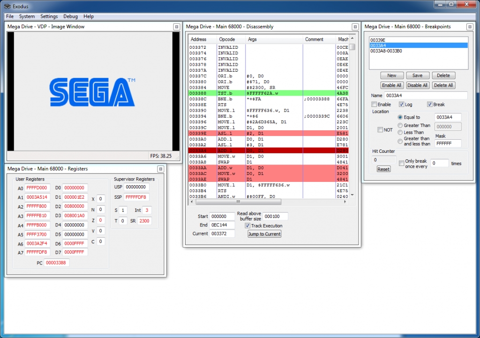Click the Mask value field
The image size is (480, 338).
(x=448, y=143)
